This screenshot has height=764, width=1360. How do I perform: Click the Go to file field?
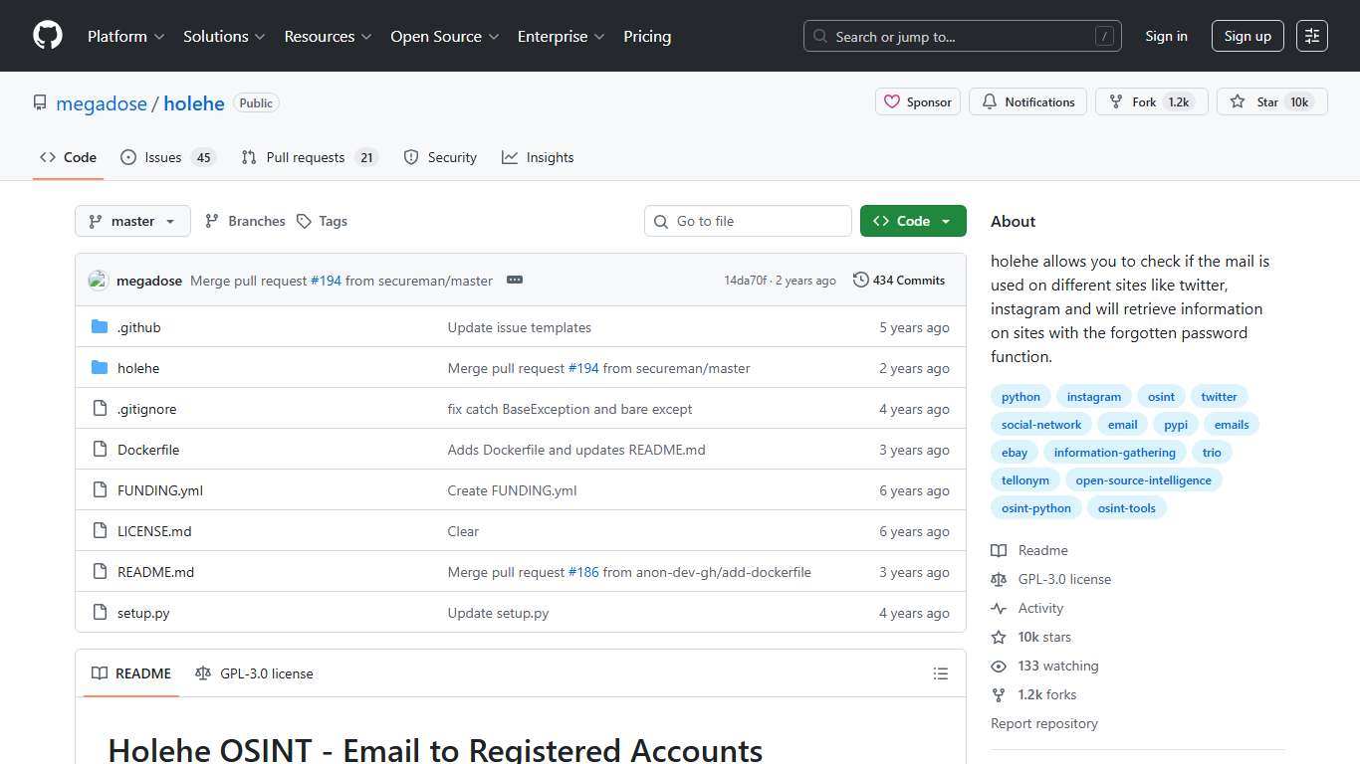point(748,221)
